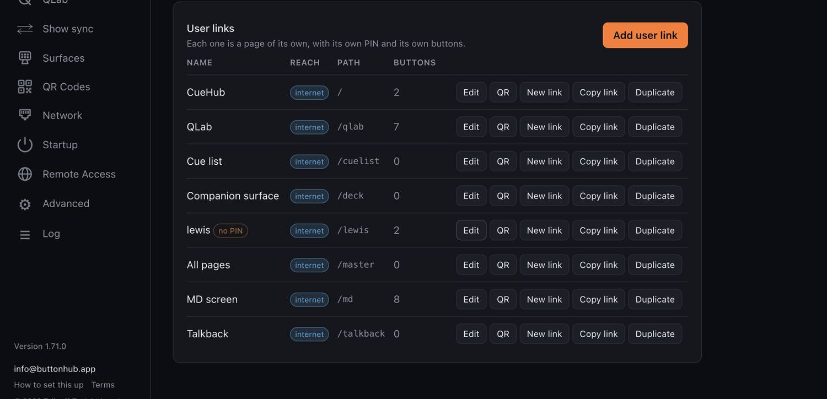The image size is (827, 399).
Task: Show QR for the QLab link
Action: click(x=503, y=127)
